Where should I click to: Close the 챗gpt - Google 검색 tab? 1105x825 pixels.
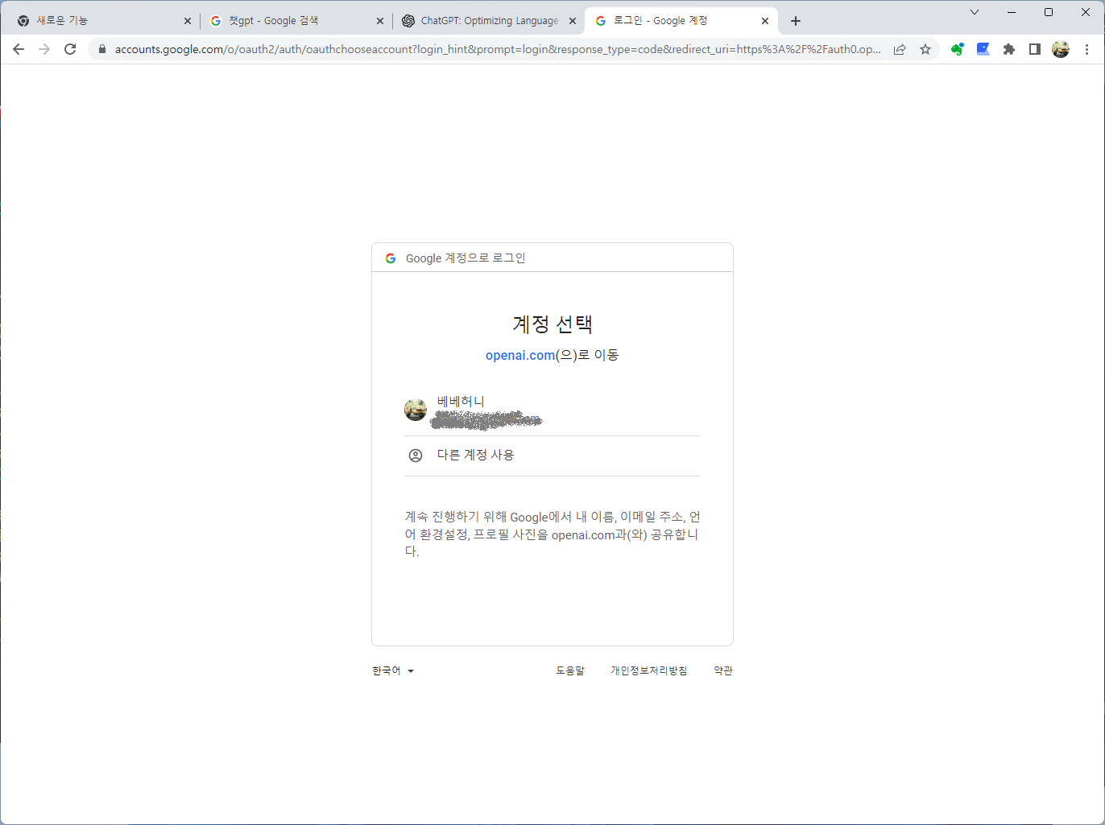click(x=380, y=21)
